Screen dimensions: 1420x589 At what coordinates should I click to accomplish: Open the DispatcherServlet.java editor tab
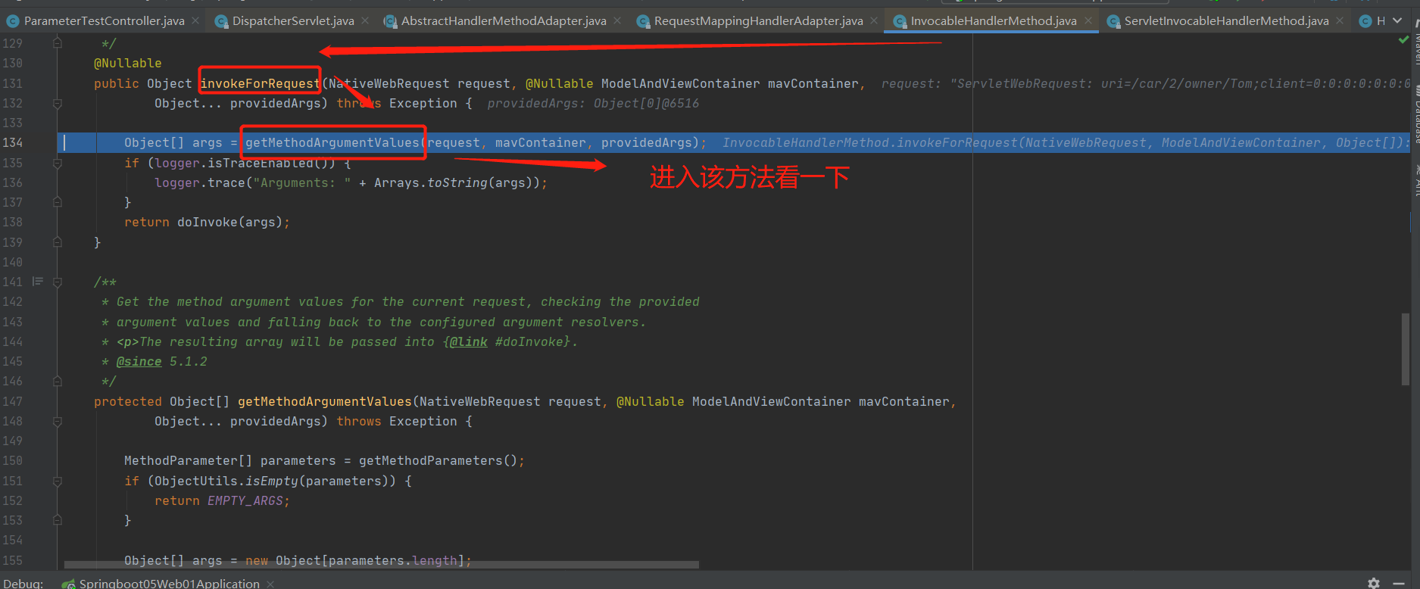pos(292,20)
